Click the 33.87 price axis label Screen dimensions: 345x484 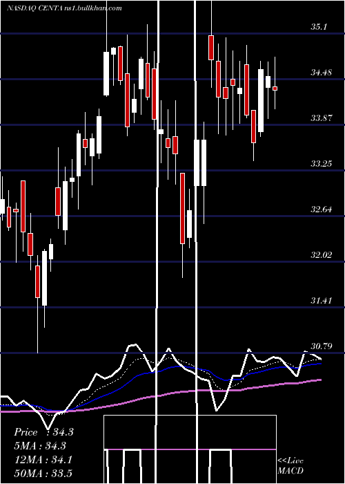tap(322, 118)
